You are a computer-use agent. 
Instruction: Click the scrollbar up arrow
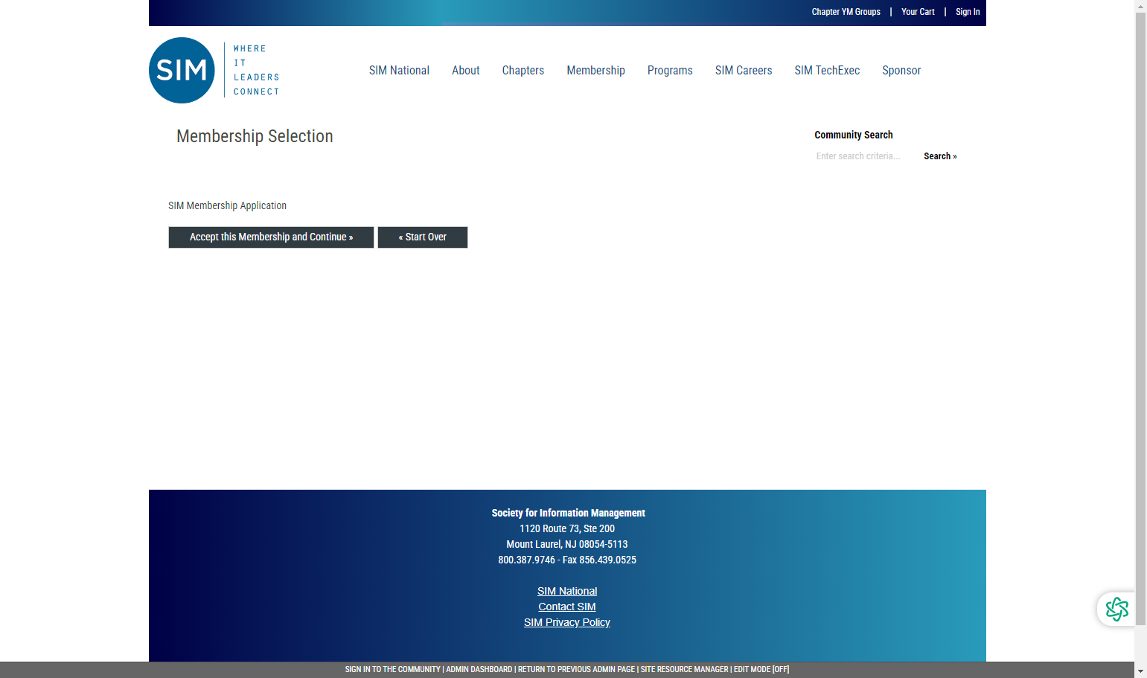[x=1140, y=6]
